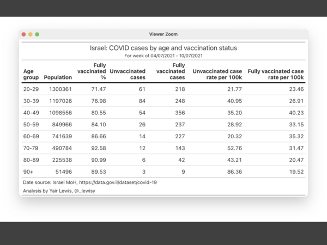Image resolution: width=327 pixels, height=245 pixels.
Task: Click population value 849966
Action: pyautogui.click(x=62, y=125)
